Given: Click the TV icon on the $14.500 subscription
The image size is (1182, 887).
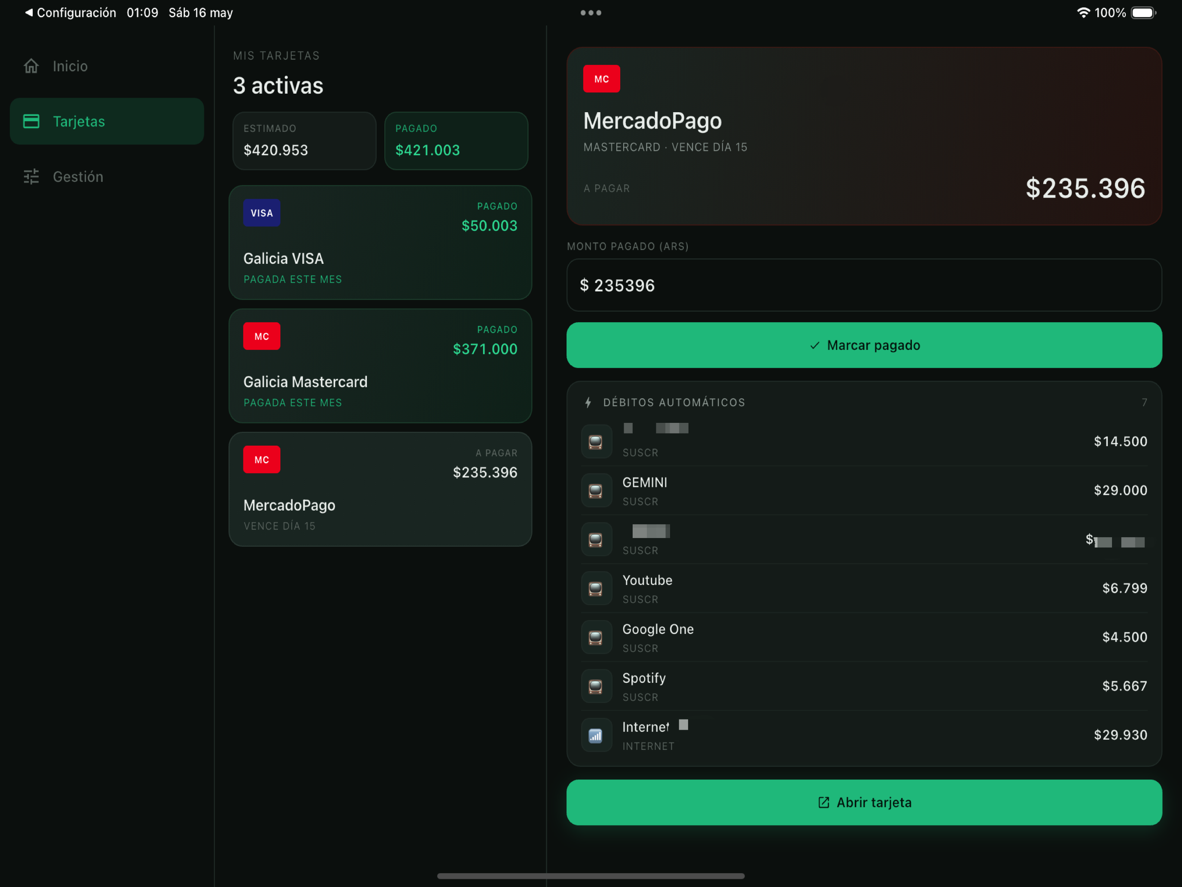Looking at the screenshot, I should click(596, 442).
